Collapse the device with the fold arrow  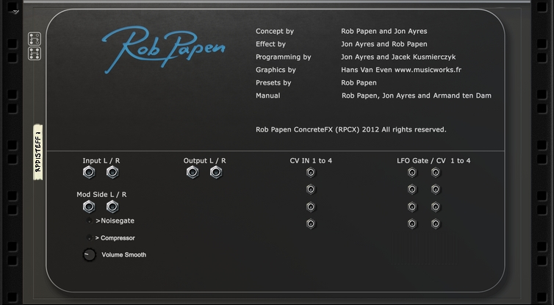click(15, 12)
